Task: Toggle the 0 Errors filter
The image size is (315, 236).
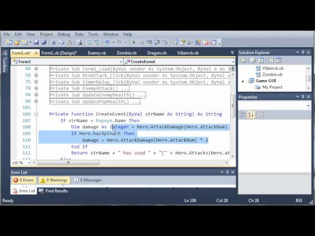Action: point(24,180)
